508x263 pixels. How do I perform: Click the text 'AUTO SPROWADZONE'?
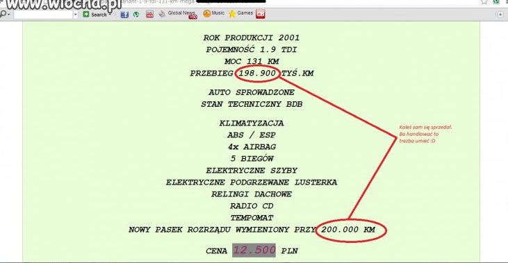point(252,92)
